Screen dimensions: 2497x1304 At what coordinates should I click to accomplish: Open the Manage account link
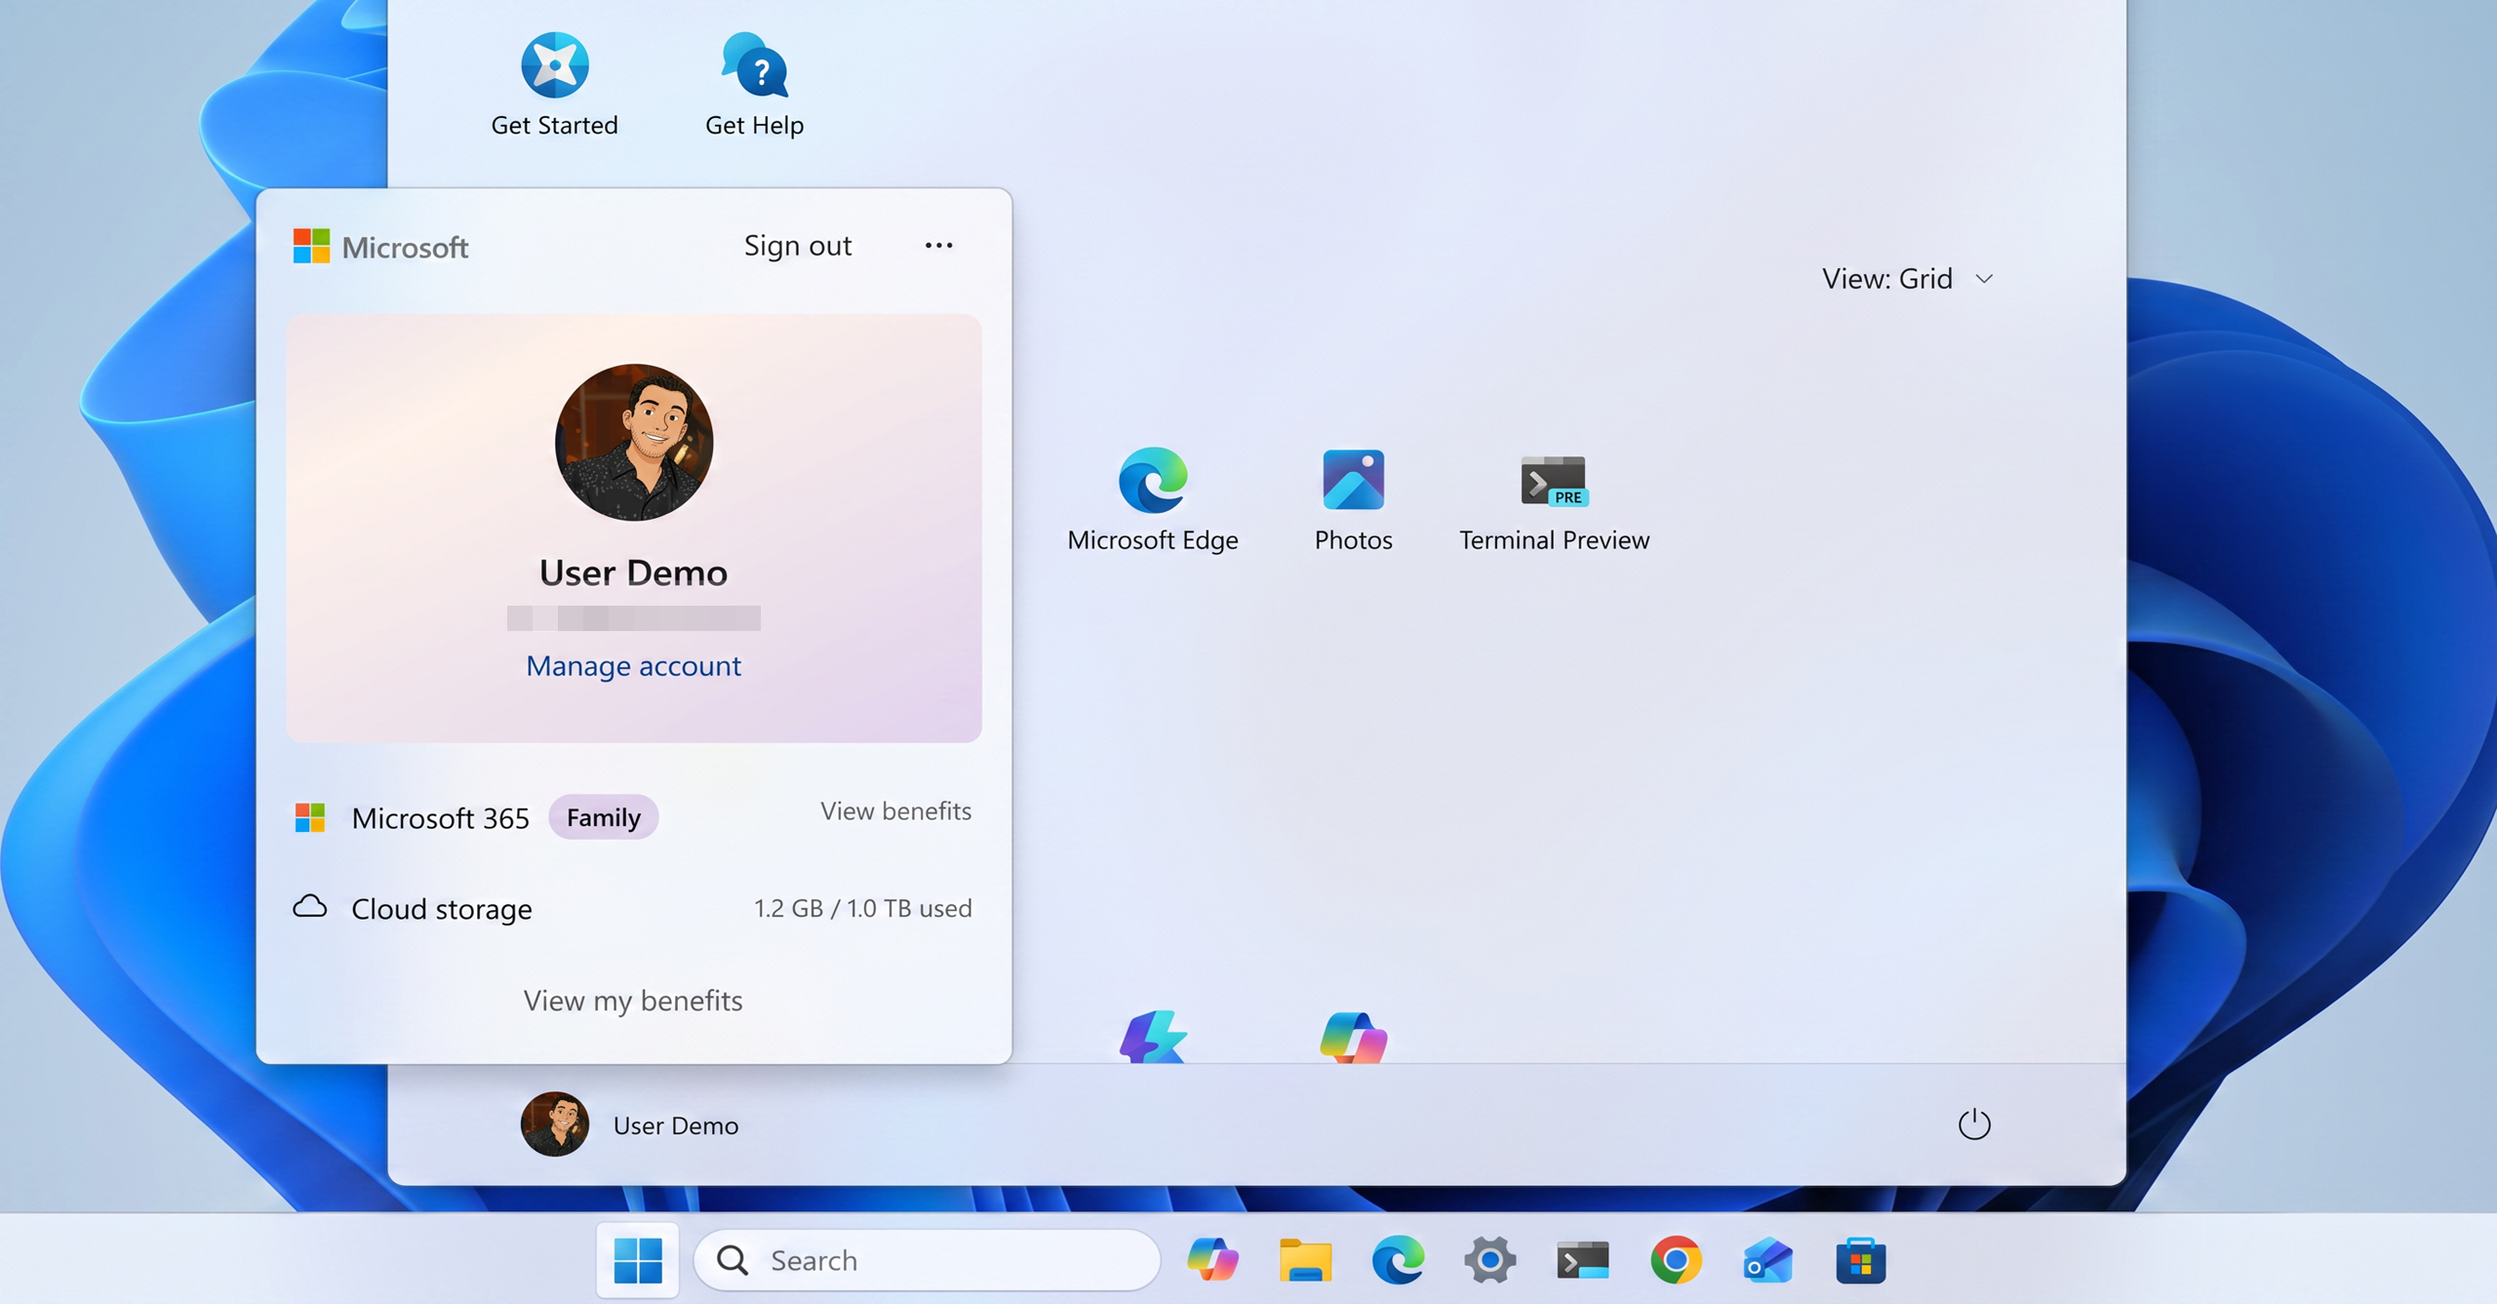634,665
